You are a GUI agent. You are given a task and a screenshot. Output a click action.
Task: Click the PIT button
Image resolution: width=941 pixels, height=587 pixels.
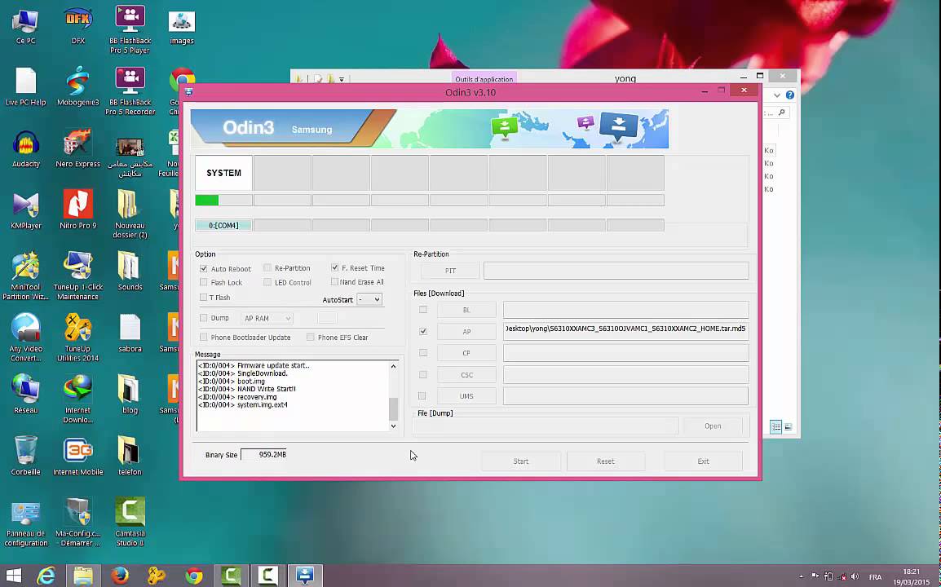click(450, 271)
